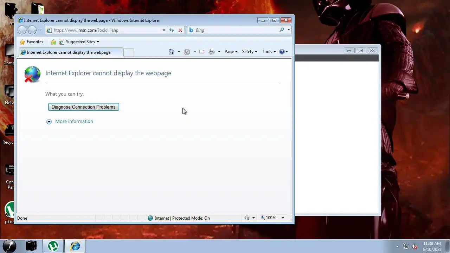The width and height of the screenshot is (450, 253).
Task: Open the search provider dropdown arrow
Action: pos(289,30)
